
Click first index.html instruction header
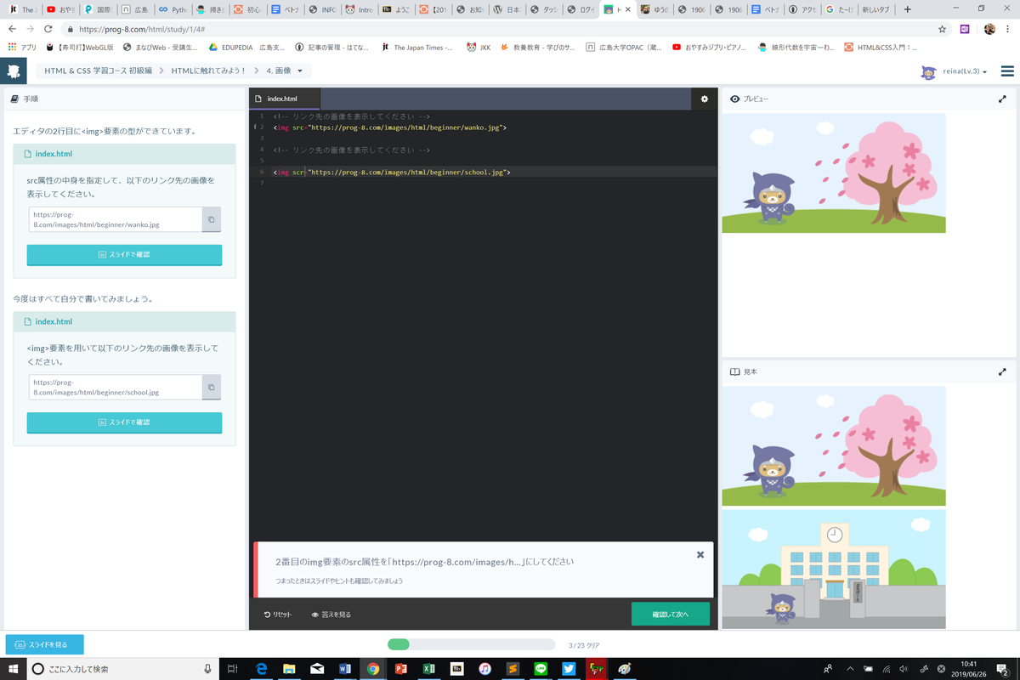point(124,154)
